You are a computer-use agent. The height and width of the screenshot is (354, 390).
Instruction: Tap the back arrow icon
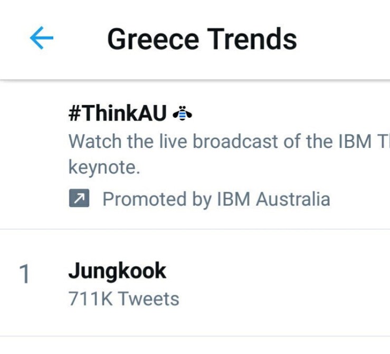[42, 39]
